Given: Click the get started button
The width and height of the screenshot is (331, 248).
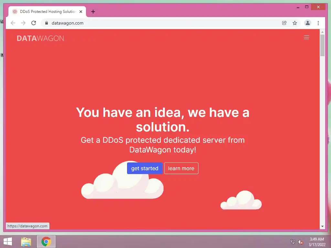Looking at the screenshot, I should (x=145, y=168).
